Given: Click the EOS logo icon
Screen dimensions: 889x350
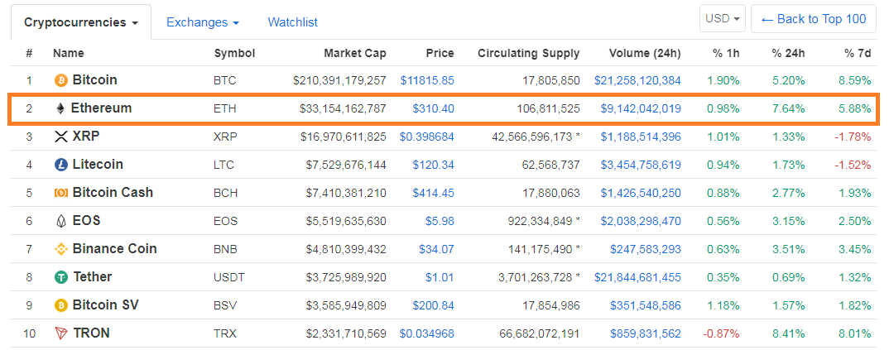Looking at the screenshot, I should (60, 221).
